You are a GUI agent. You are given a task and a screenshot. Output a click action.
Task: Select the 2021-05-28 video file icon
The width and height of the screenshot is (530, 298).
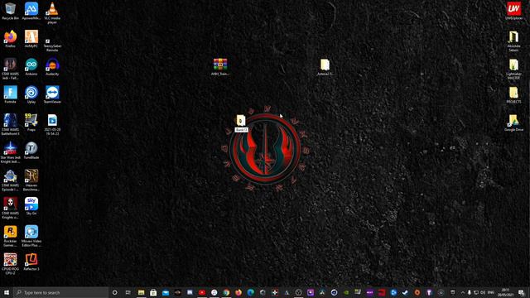[52, 125]
